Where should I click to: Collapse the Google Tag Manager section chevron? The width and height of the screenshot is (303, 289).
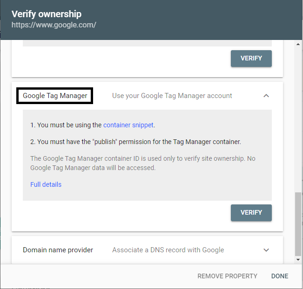click(x=266, y=96)
